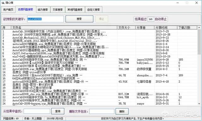Sort by 分享时间 column header

click(x=166, y=27)
